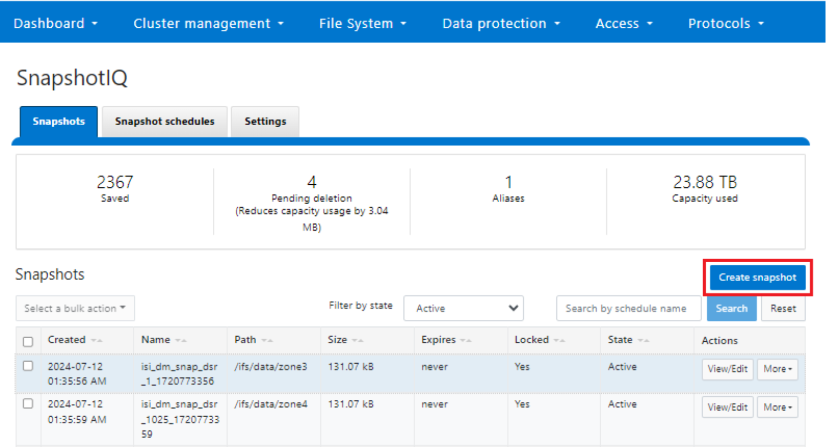Open the Data protection menu
Viewport: 826px width, 447px height.
tap(501, 23)
